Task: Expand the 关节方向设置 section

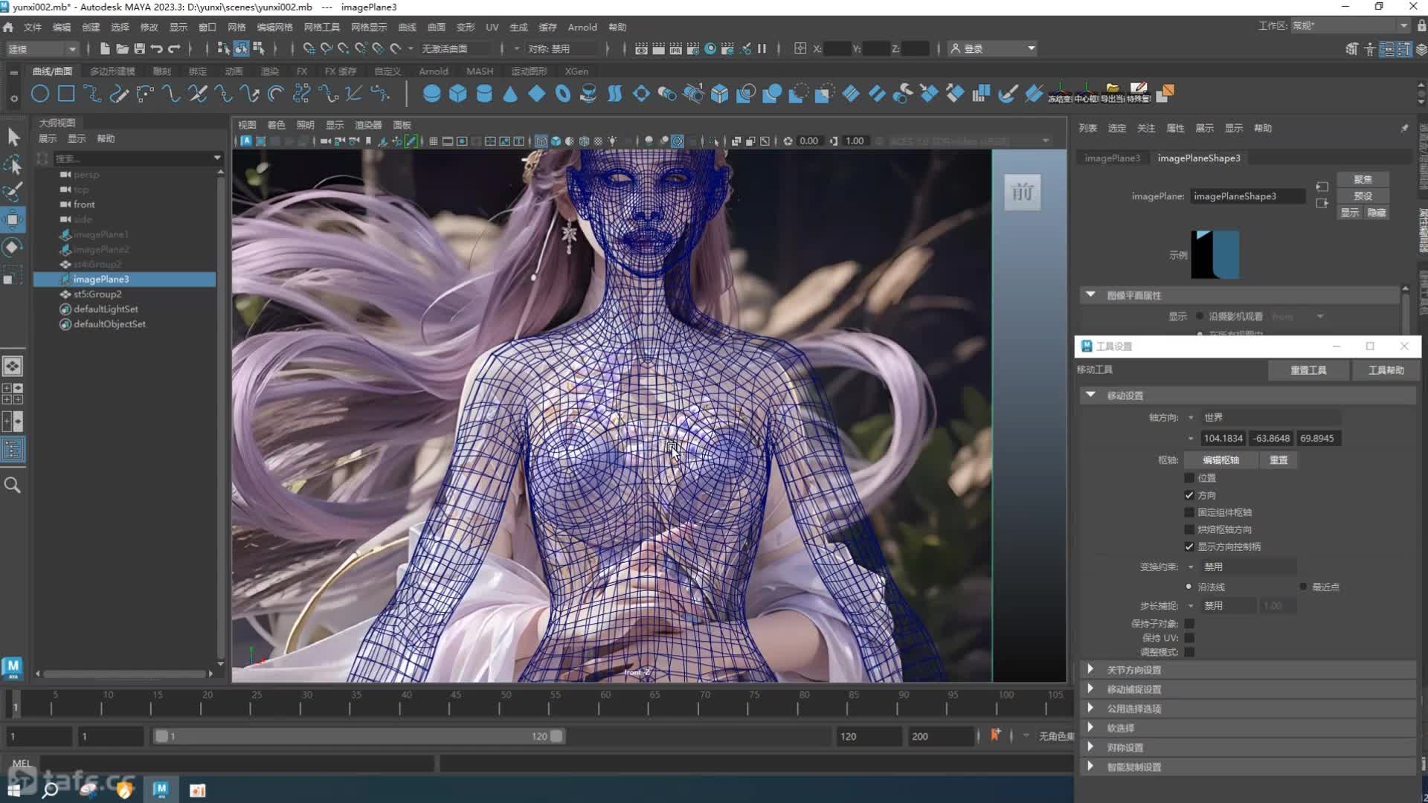Action: [x=1090, y=669]
